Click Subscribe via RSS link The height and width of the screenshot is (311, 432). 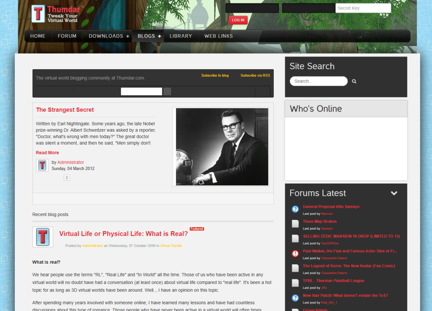click(255, 76)
